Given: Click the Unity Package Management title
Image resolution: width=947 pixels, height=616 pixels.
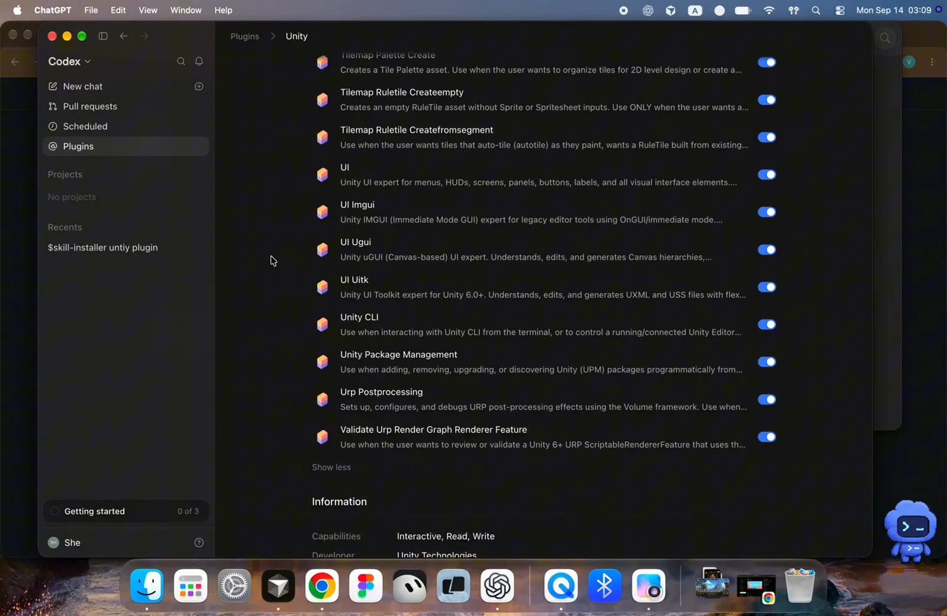Looking at the screenshot, I should tap(399, 355).
